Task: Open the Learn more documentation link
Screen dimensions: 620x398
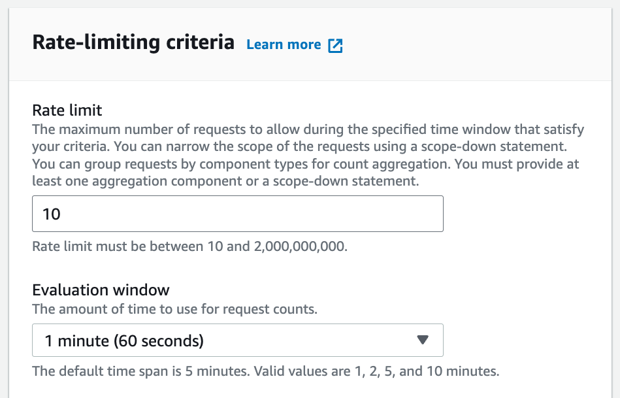Action: [284, 44]
